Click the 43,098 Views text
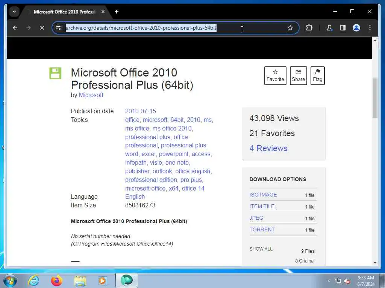Image resolution: width=385 pixels, height=288 pixels. click(x=274, y=118)
